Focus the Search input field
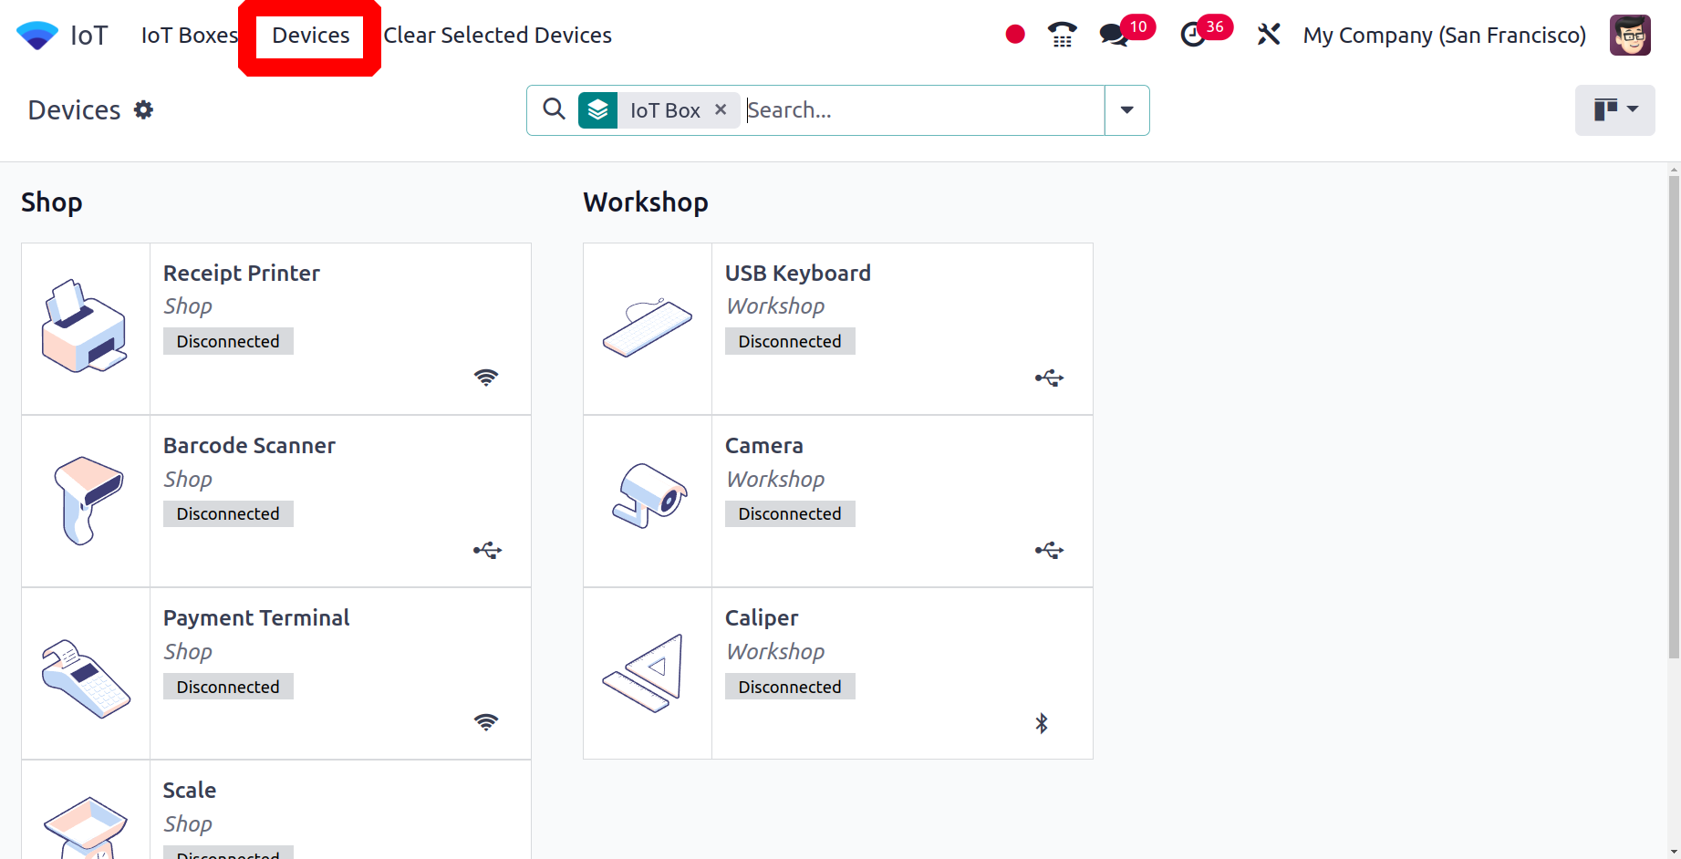1681x859 pixels. tap(921, 110)
